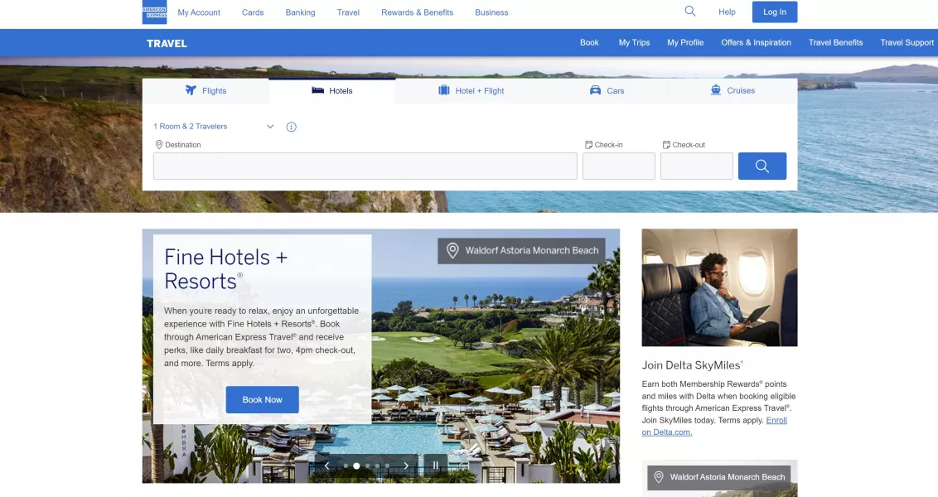The image size is (938, 497).
Task: Click the Log In button
Action: coord(774,12)
